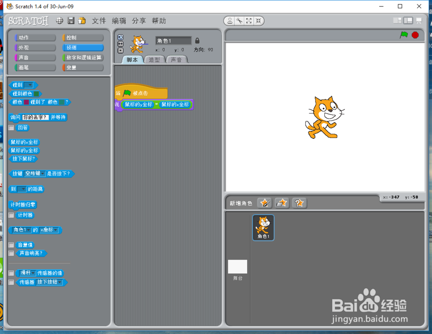The width and height of the screenshot is (432, 334).
Task: Click the surprise sprite question-mark icon
Action: coord(299,203)
